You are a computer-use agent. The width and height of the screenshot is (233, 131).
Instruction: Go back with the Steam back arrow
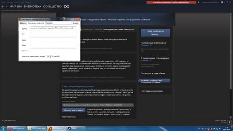click(3, 7)
